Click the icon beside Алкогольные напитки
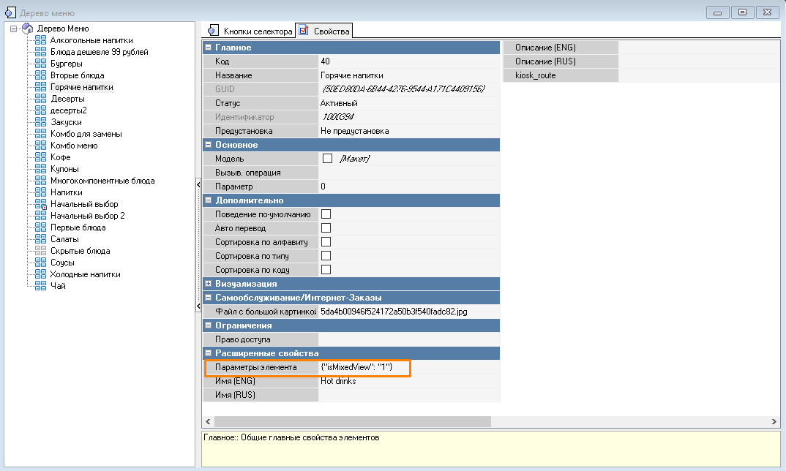Screen dimensions: 786x471 (41, 40)
